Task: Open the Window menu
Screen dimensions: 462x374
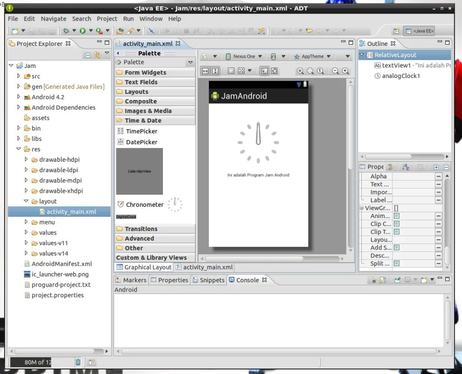Action: 151,19
